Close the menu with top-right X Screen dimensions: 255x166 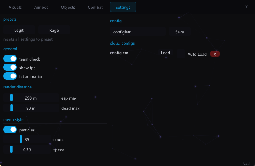click(246, 7)
